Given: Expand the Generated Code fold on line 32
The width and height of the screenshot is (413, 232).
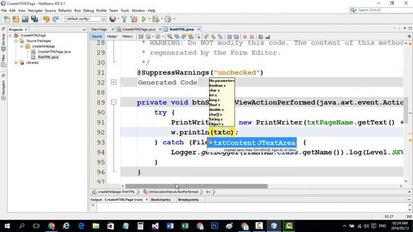Looking at the screenshot, I should (x=114, y=82).
